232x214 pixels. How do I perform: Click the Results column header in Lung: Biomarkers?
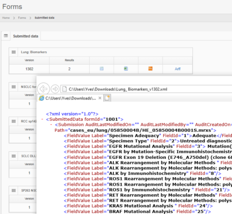pos(69,60)
